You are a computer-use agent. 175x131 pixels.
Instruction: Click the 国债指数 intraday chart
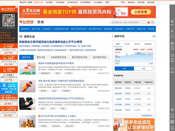click(134, 56)
